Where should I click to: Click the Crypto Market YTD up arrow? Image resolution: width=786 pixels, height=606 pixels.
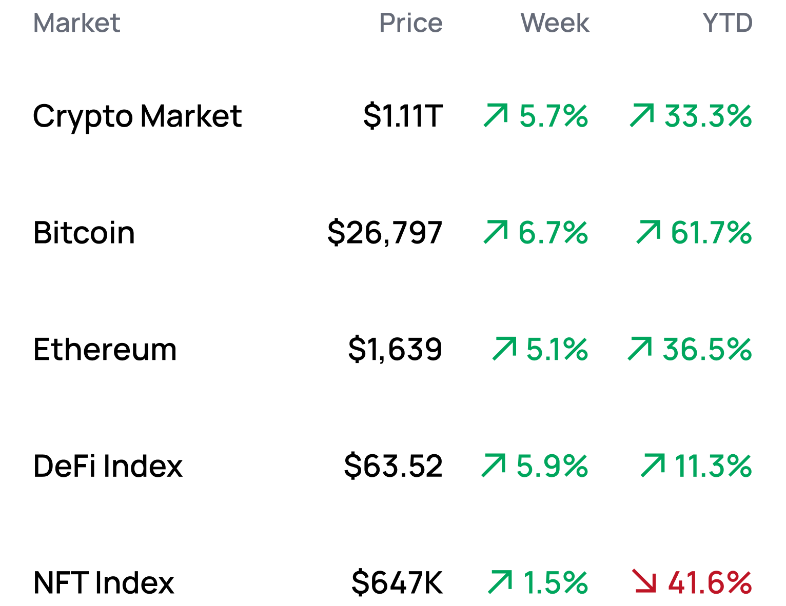click(642, 115)
